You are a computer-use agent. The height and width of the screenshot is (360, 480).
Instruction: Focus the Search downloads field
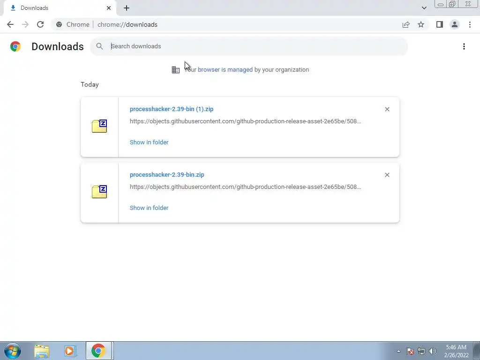click(x=248, y=46)
